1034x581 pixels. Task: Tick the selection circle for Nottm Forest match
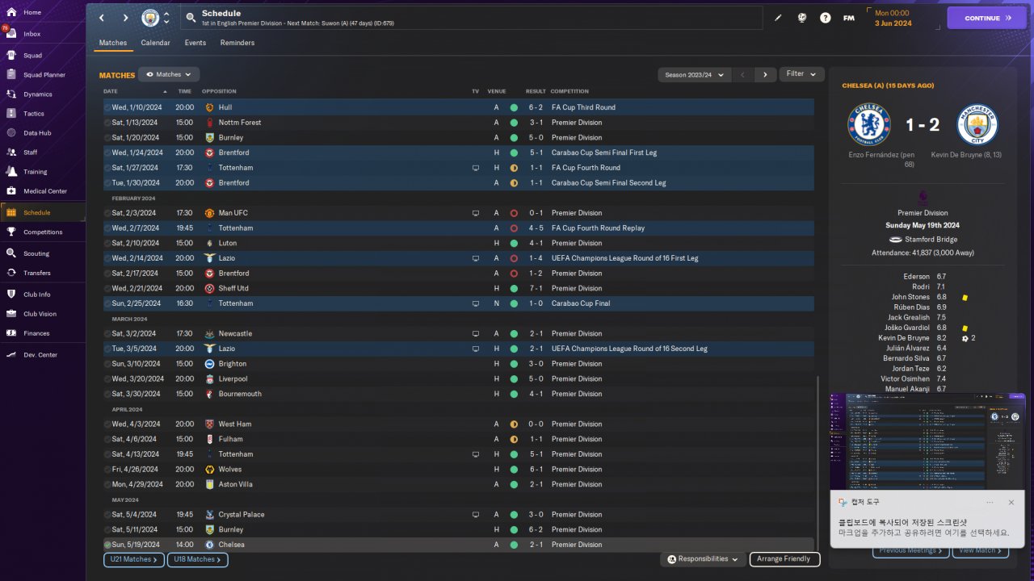coord(108,123)
